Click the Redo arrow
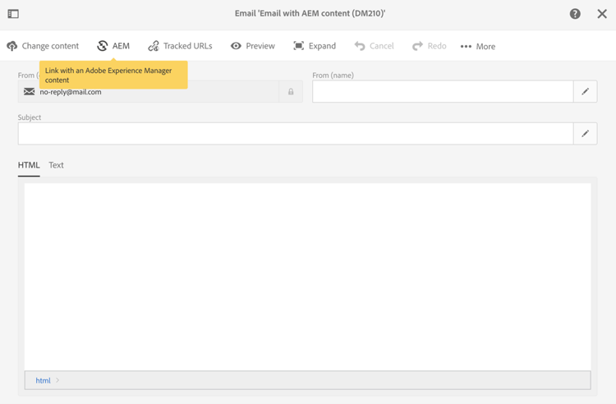 pyautogui.click(x=417, y=46)
